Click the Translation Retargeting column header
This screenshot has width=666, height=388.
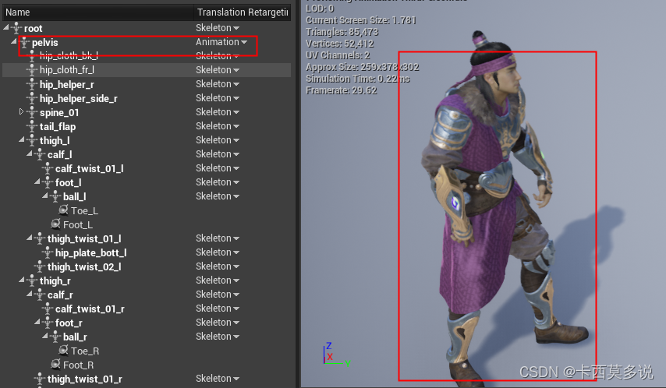[243, 12]
